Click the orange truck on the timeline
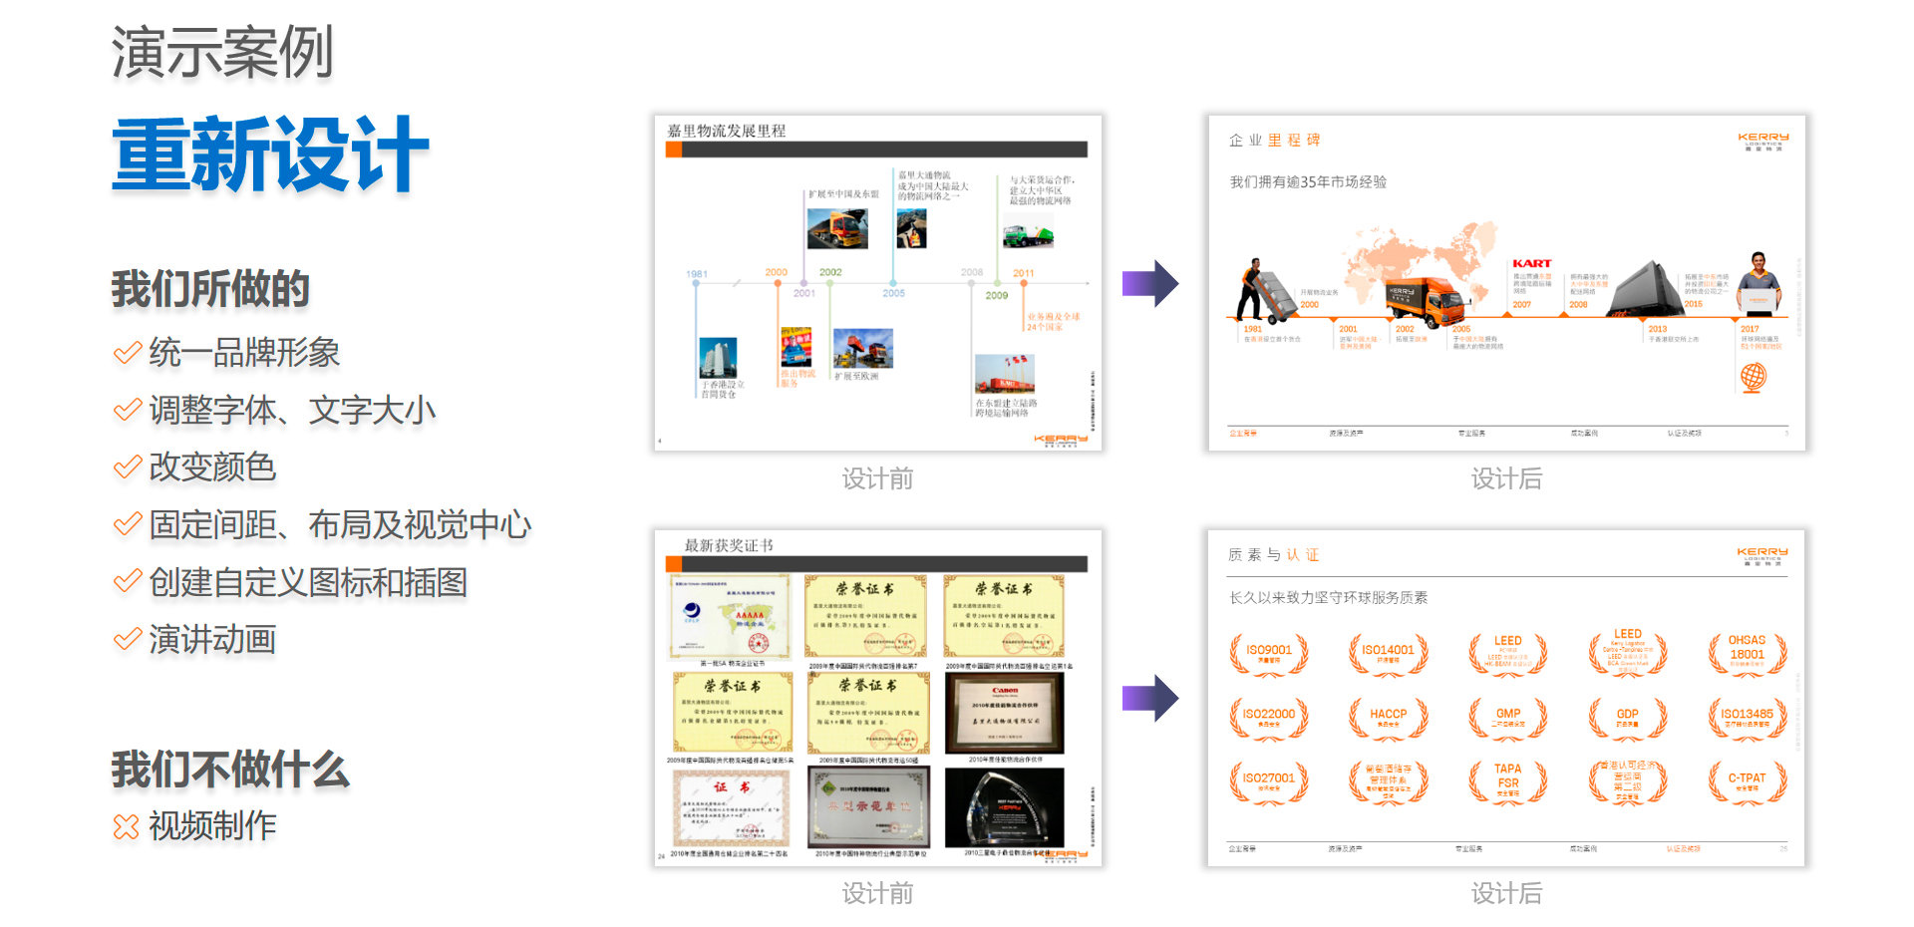This screenshot has height=927, width=1914. [1424, 300]
